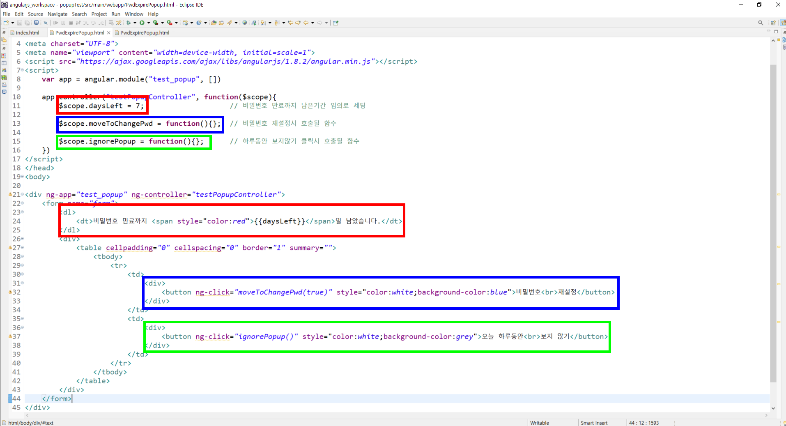Open the Coverage launch dropdown arrow
This screenshot has height=426, width=786.
(163, 23)
